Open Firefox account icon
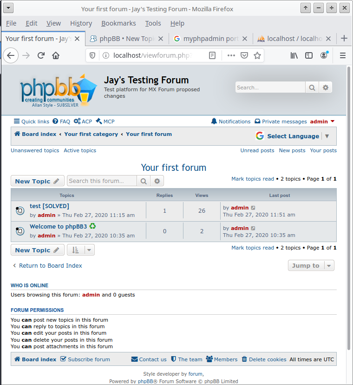 tap(324, 55)
